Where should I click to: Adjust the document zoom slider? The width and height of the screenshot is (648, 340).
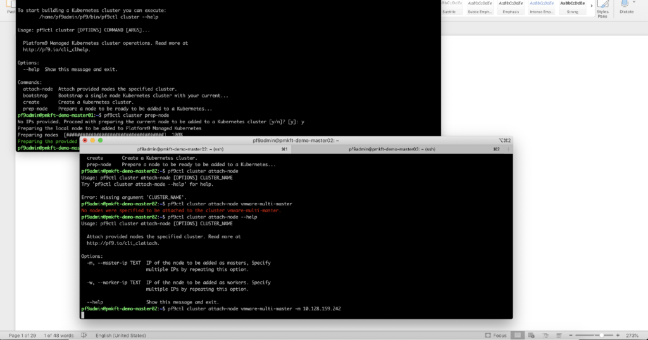pyautogui.click(x=600, y=335)
